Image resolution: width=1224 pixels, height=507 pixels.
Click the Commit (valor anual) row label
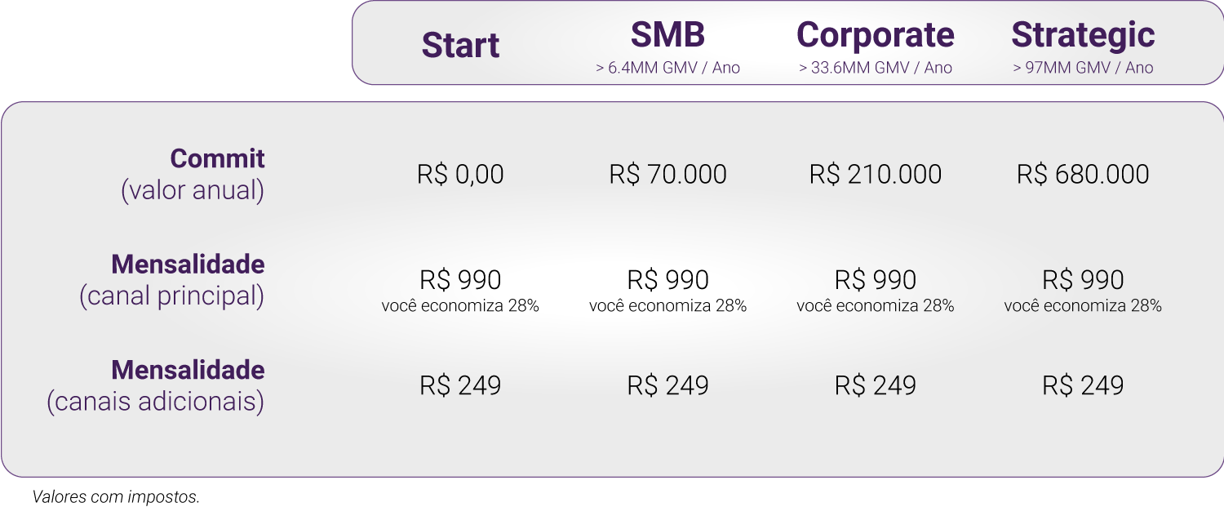coord(193,174)
